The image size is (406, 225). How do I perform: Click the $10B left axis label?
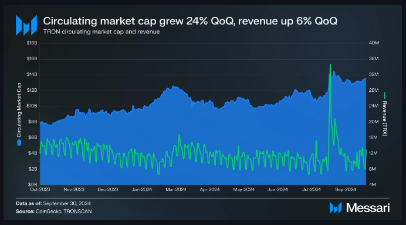click(32, 106)
